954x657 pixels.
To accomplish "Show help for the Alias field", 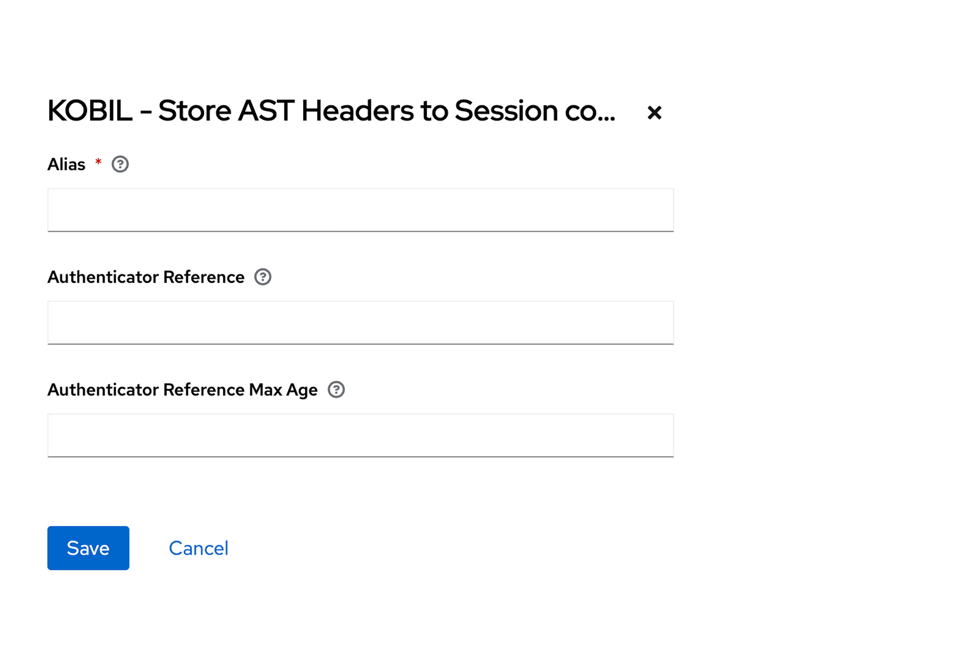I will (120, 164).
